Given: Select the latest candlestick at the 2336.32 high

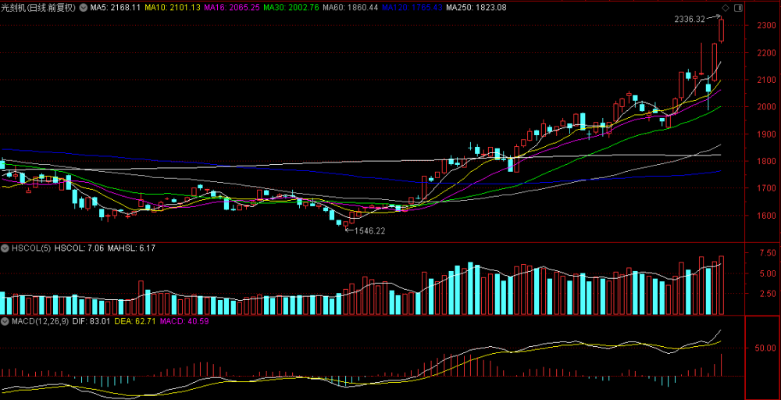Looking at the screenshot, I should coord(721,30).
